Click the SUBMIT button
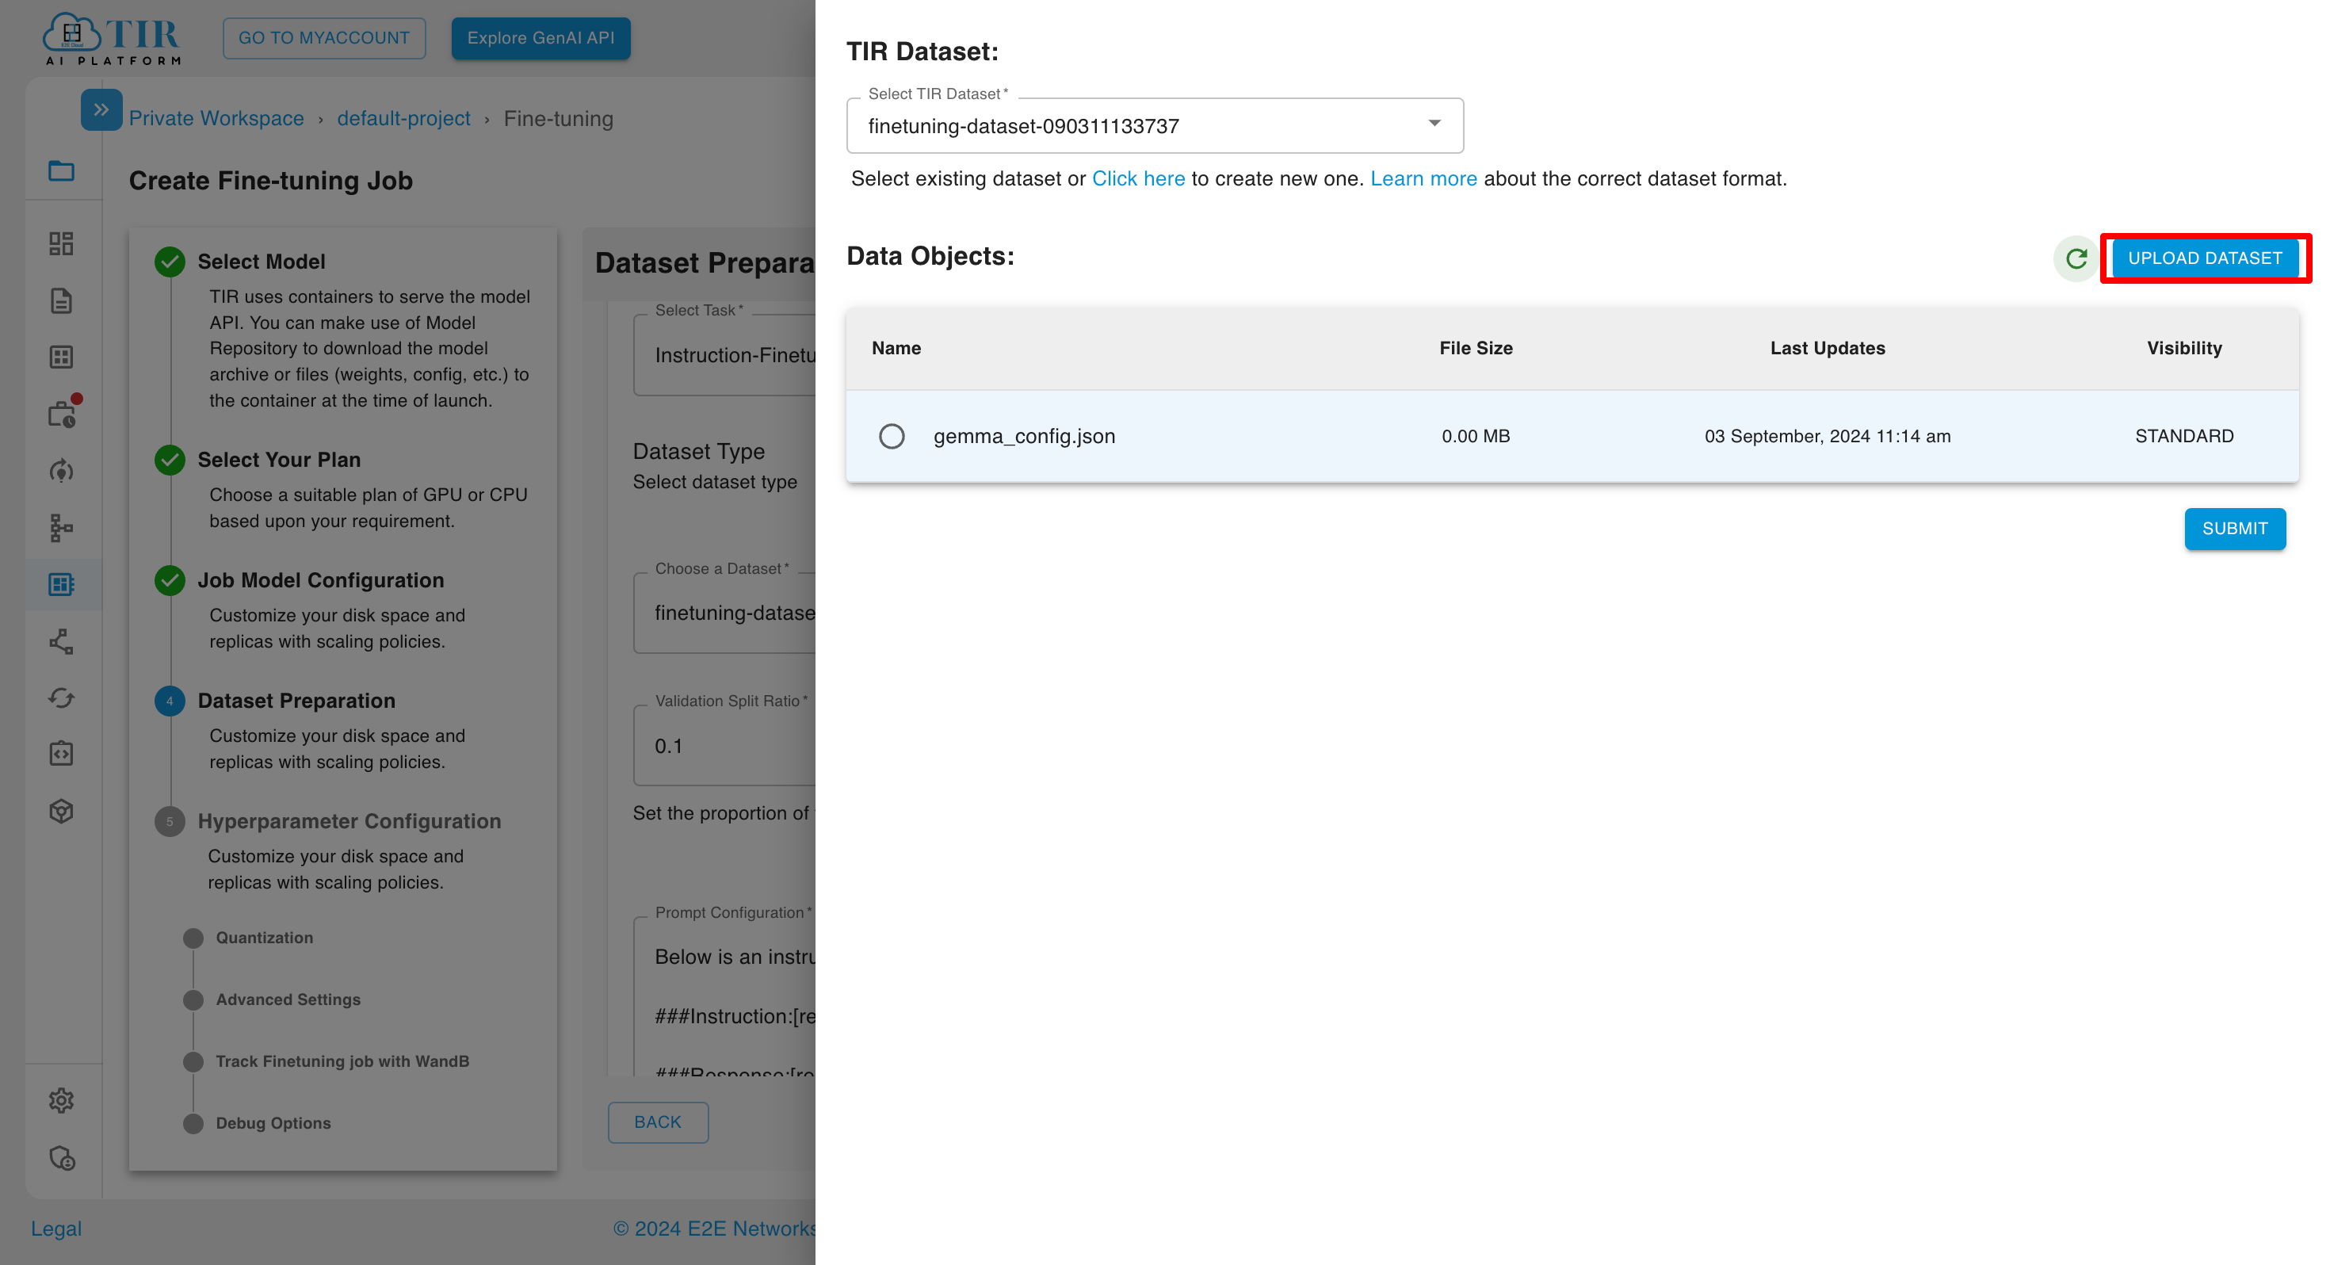The width and height of the screenshot is (2330, 1265). (x=2234, y=529)
